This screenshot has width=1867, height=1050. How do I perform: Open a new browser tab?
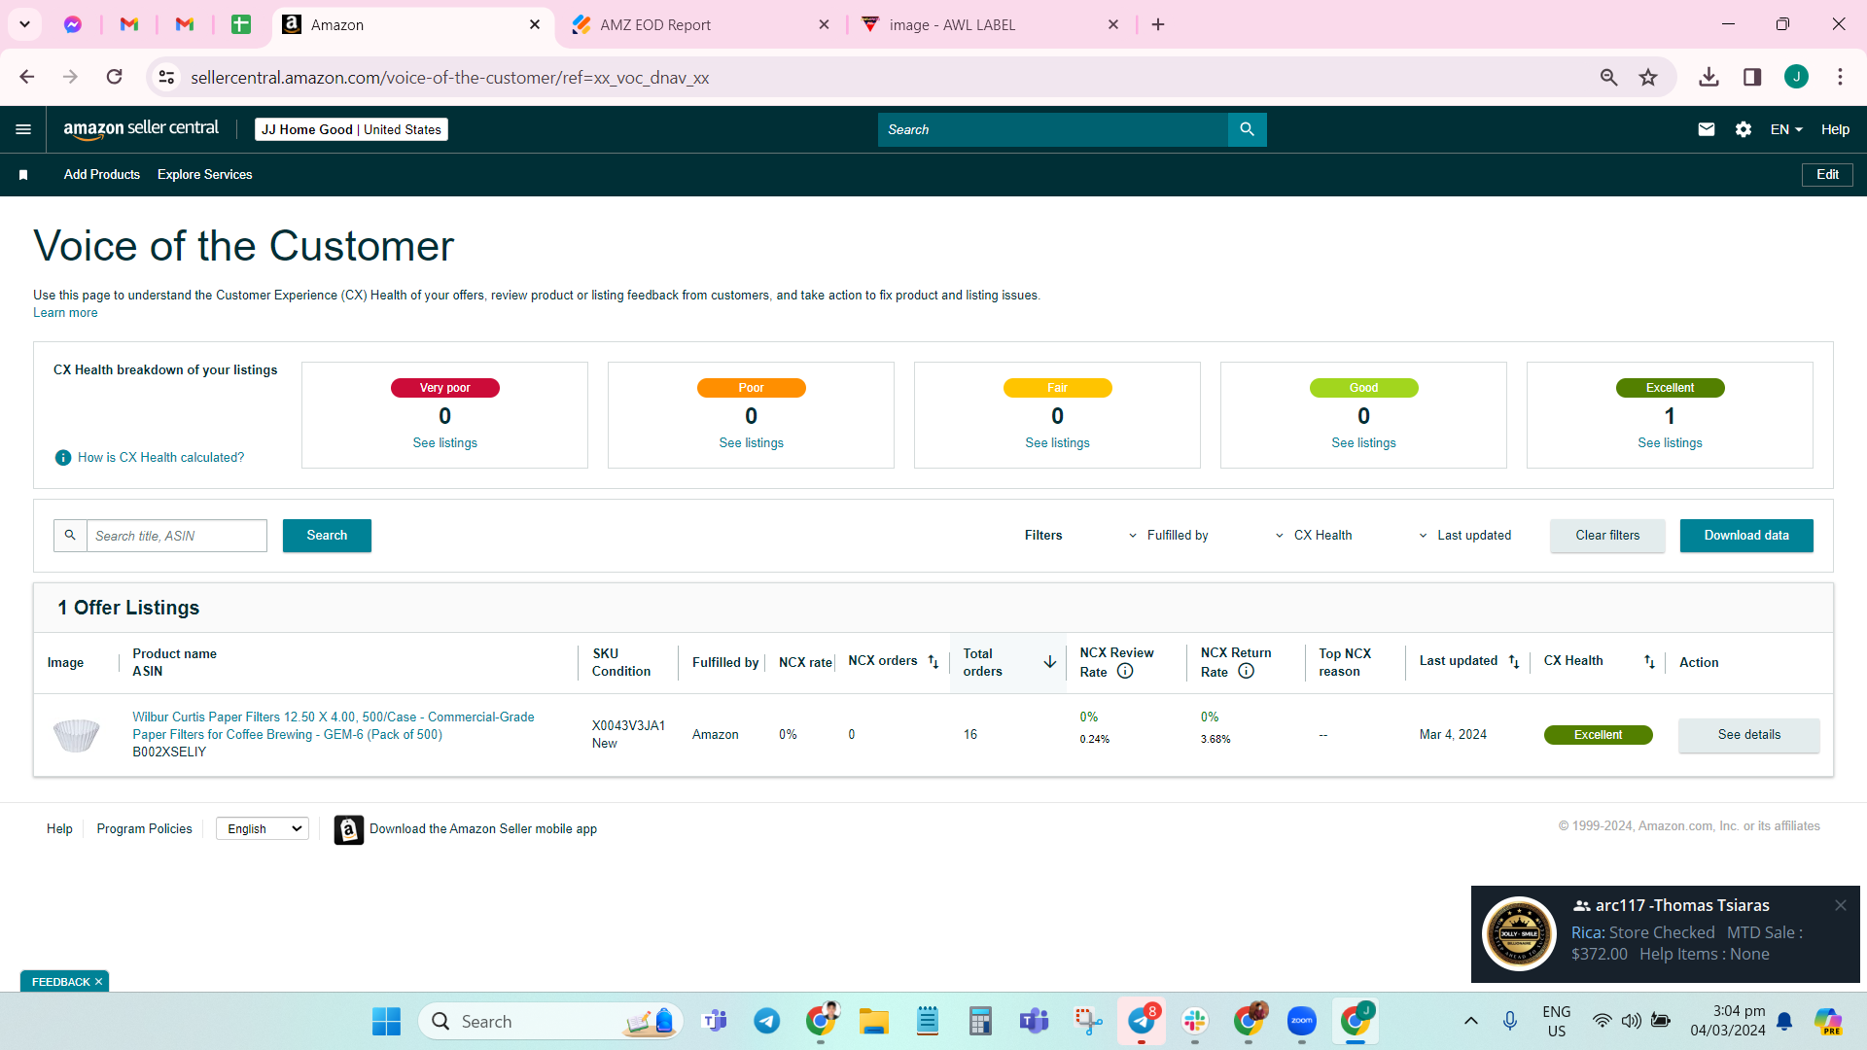click(1158, 25)
